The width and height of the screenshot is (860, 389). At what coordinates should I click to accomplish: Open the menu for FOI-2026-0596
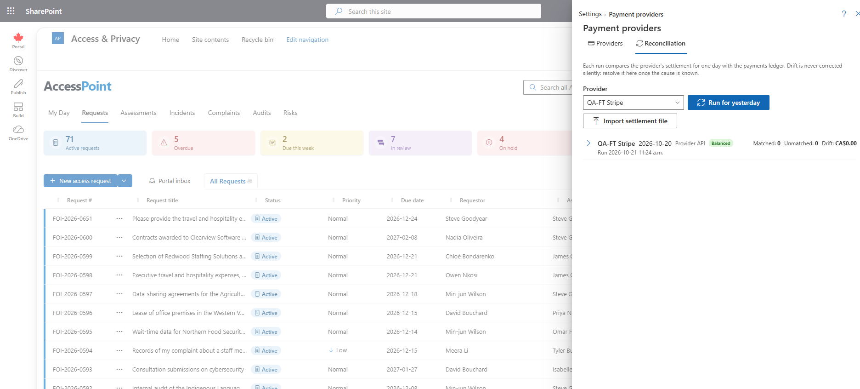pyautogui.click(x=119, y=313)
